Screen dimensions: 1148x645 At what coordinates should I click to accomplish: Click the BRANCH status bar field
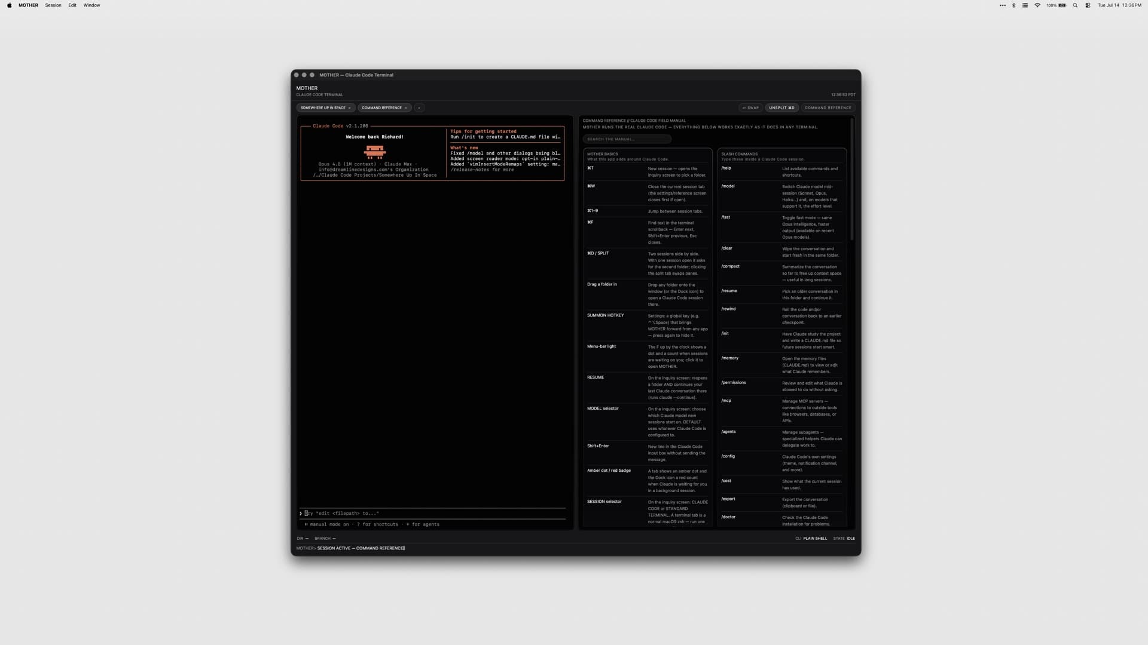tap(325, 539)
